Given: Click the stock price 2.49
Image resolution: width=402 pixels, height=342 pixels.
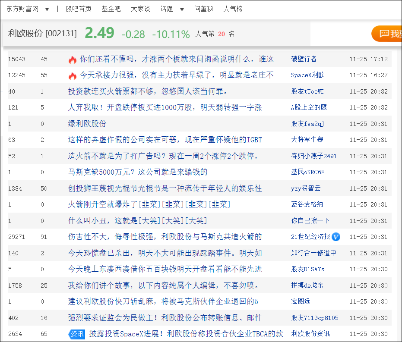Looking at the screenshot, I should (x=99, y=33).
